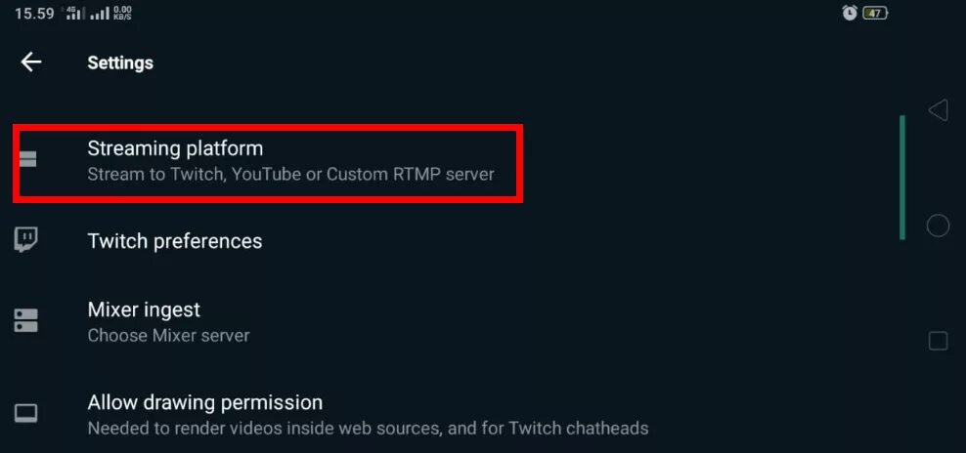The width and height of the screenshot is (966, 453).
Task: Tap the Android back triangle navigation button
Action: [x=938, y=110]
